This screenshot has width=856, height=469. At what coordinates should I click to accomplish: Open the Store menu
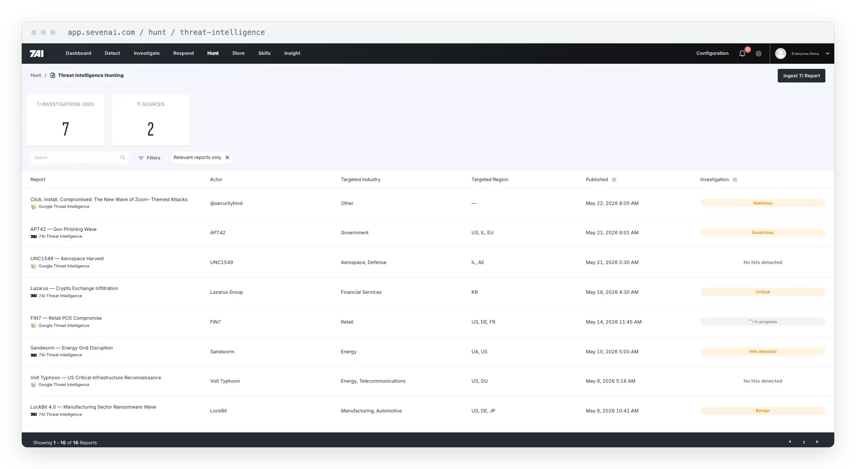pyautogui.click(x=238, y=53)
